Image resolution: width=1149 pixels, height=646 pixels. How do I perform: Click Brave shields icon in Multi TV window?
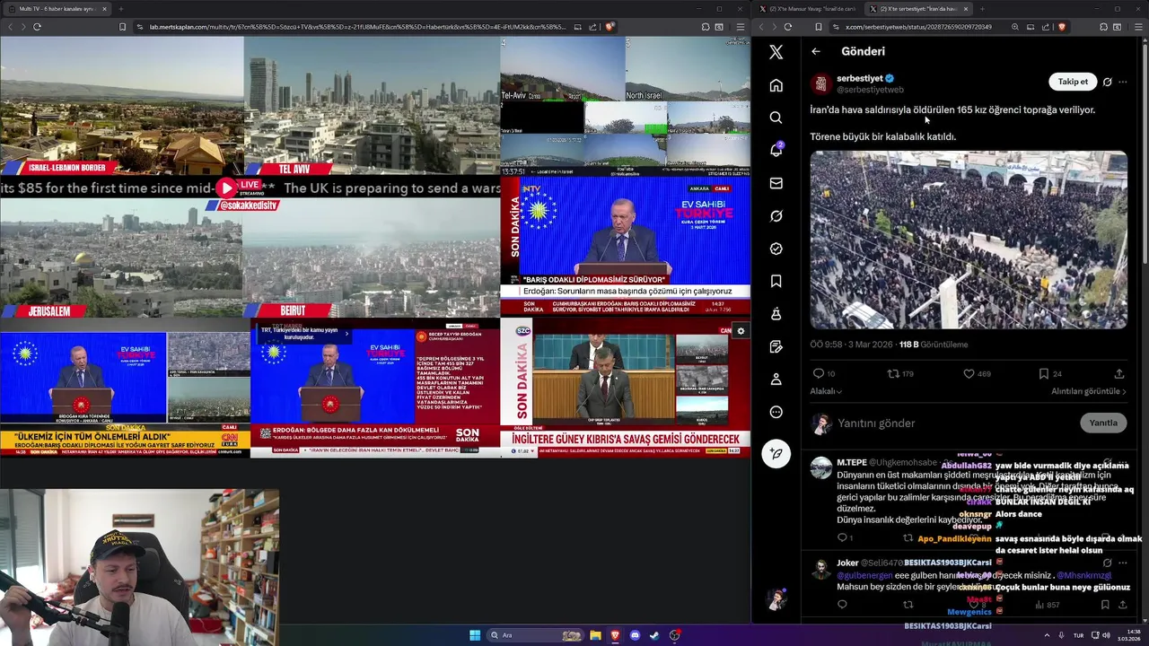(x=610, y=27)
